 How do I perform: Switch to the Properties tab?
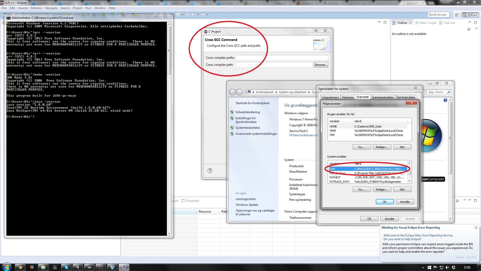(x=190, y=201)
